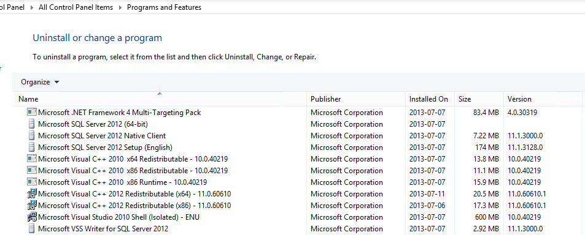Viewport: 585px width, 235px height.
Task: Click the SQL Server 2012 Setup (English) icon
Action: [x=32, y=147]
